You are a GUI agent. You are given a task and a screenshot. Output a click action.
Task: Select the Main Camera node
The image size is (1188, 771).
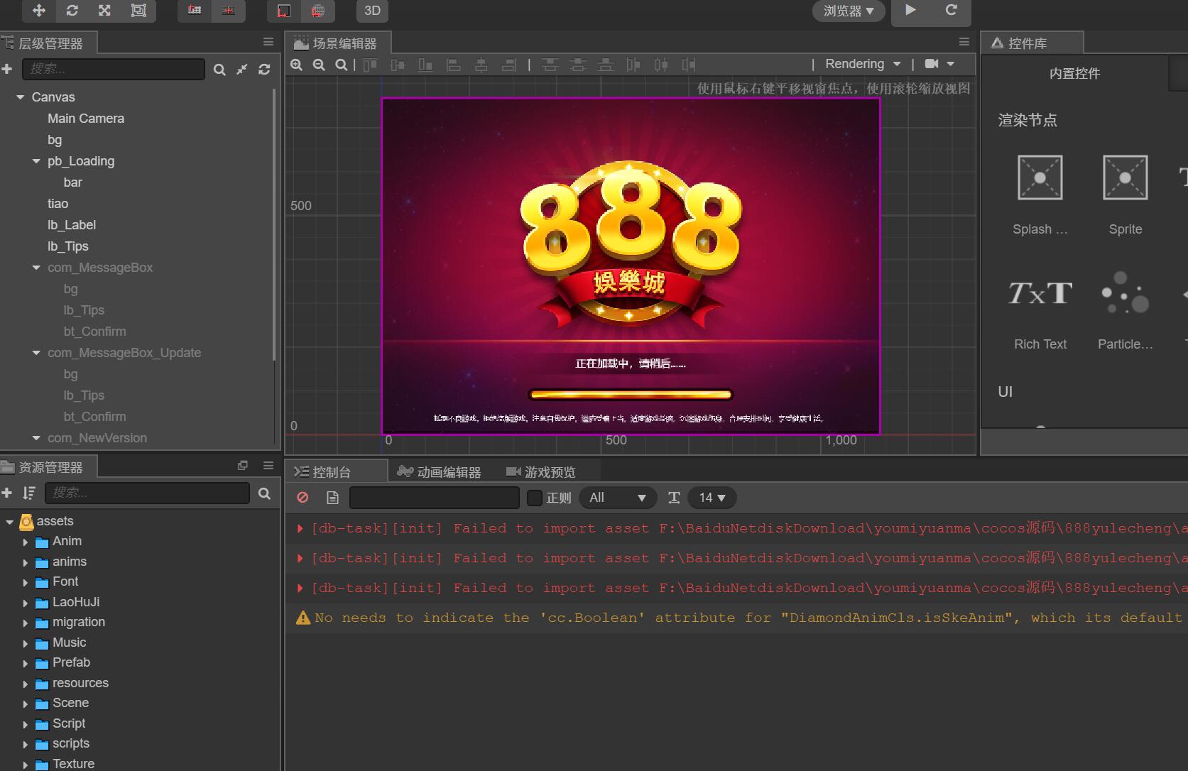point(85,119)
